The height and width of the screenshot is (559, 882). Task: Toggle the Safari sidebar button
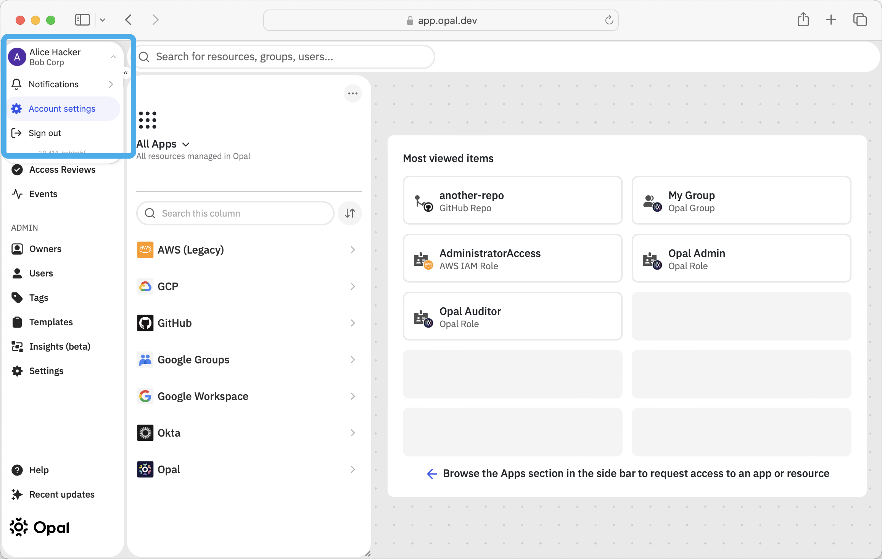pyautogui.click(x=82, y=20)
